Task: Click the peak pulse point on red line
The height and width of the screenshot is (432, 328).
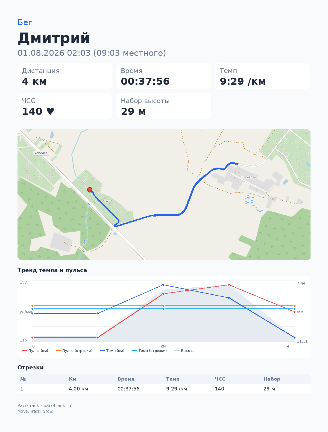Action: (229, 285)
